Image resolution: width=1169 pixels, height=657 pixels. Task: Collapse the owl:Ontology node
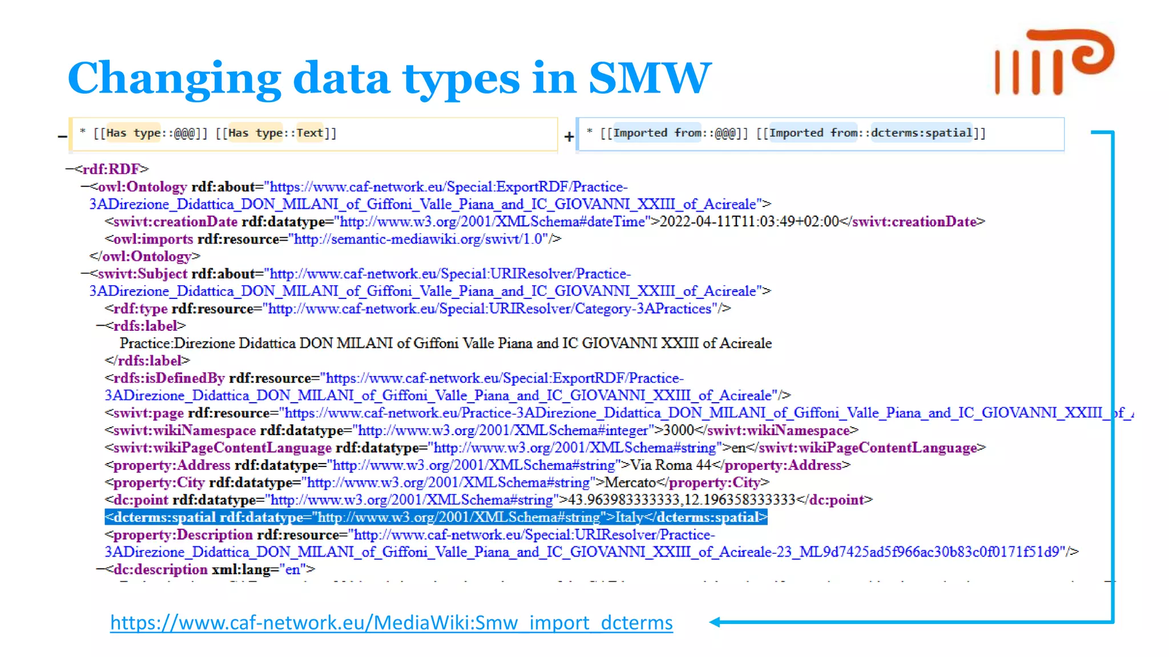[x=85, y=186]
